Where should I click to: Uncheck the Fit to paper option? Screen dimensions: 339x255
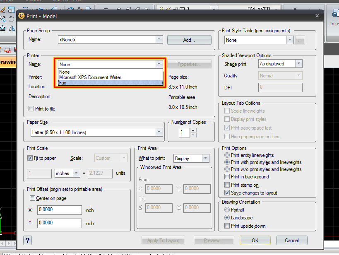[30, 158]
